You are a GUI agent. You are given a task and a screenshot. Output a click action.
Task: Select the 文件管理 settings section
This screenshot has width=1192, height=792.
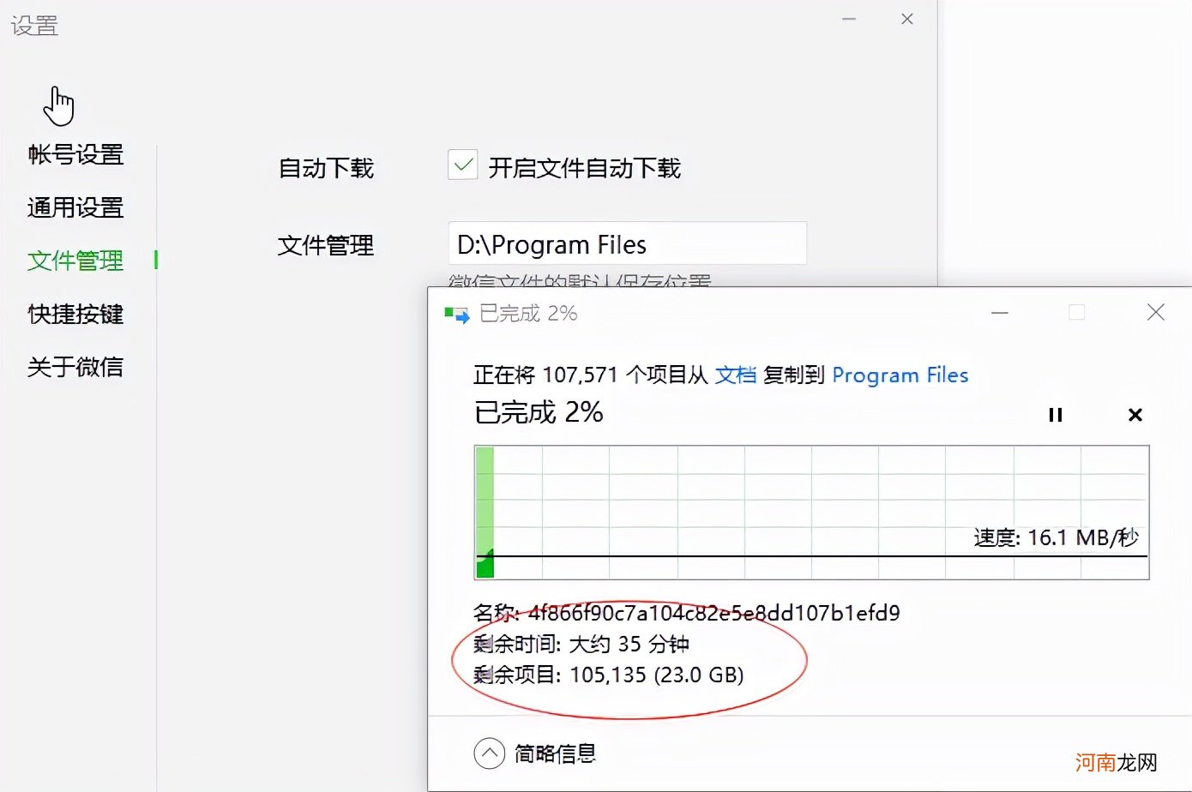tap(75, 261)
